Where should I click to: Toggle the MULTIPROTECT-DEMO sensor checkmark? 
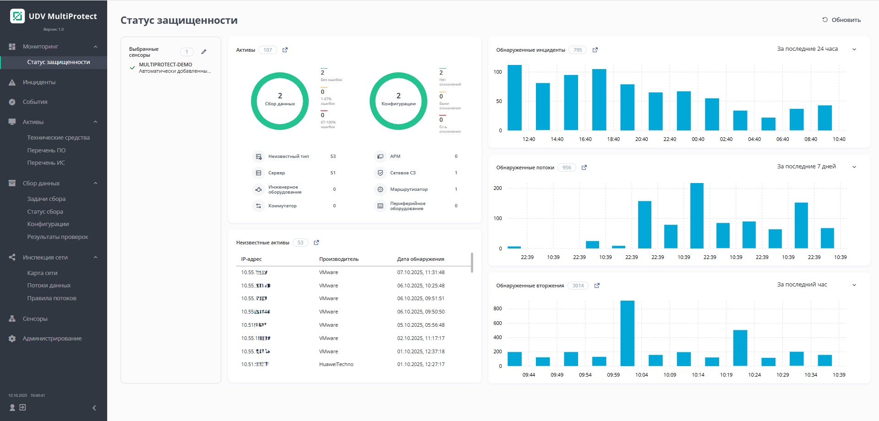pyautogui.click(x=132, y=68)
